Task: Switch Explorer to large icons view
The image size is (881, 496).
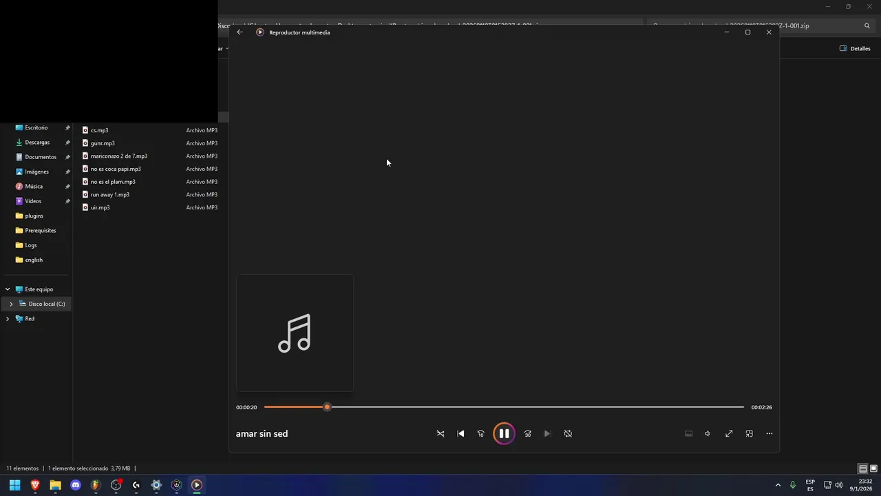Action: pos(873,468)
